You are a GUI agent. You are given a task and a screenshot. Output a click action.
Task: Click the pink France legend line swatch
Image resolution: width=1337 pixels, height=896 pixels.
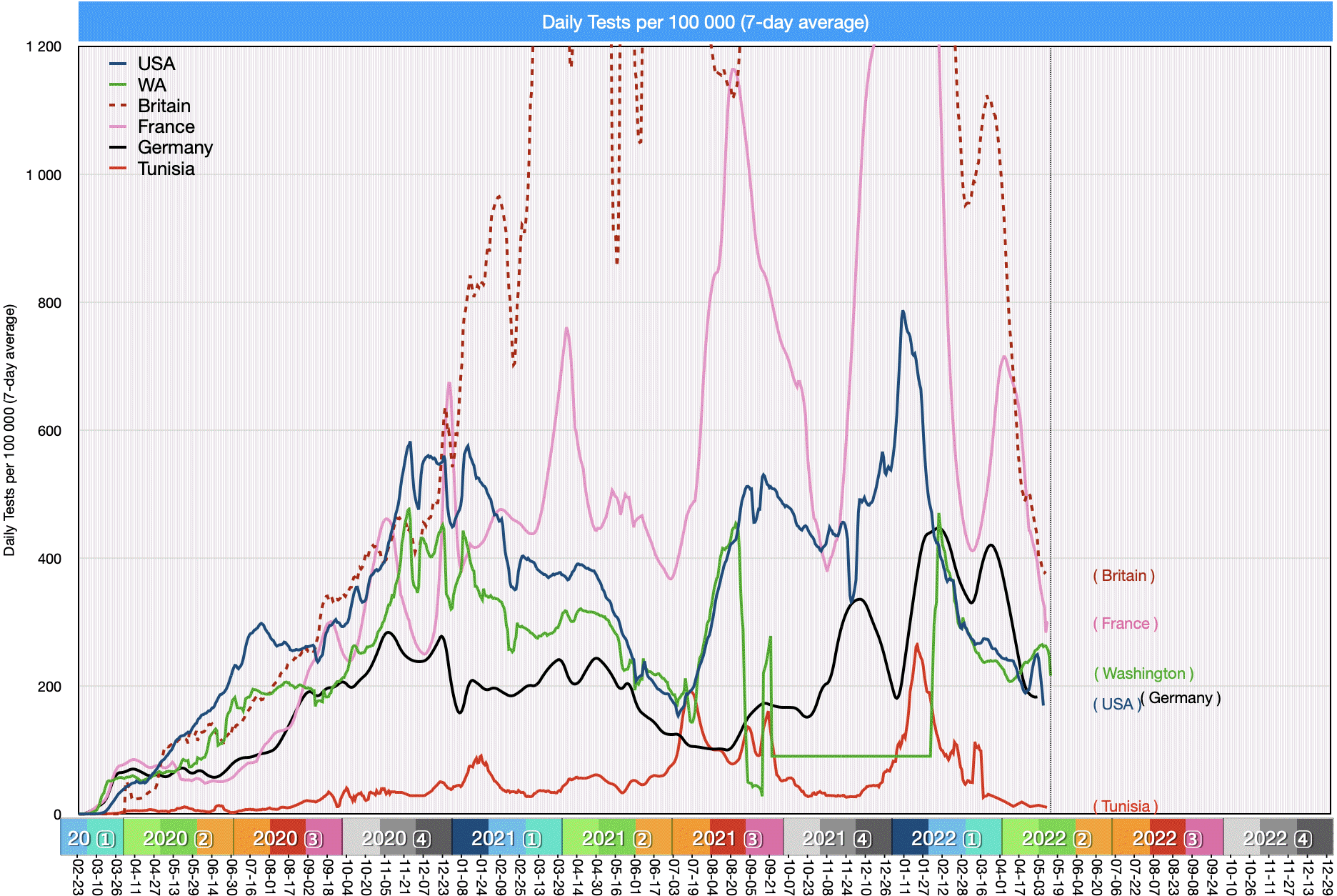point(118,126)
